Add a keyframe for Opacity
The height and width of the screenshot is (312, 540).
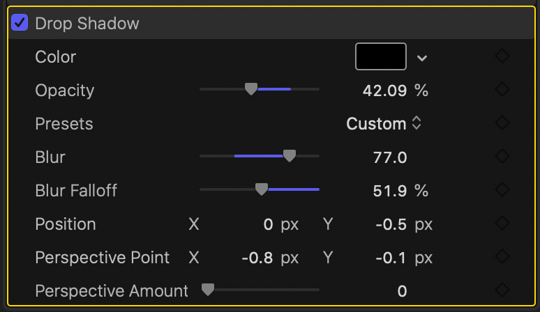502,90
